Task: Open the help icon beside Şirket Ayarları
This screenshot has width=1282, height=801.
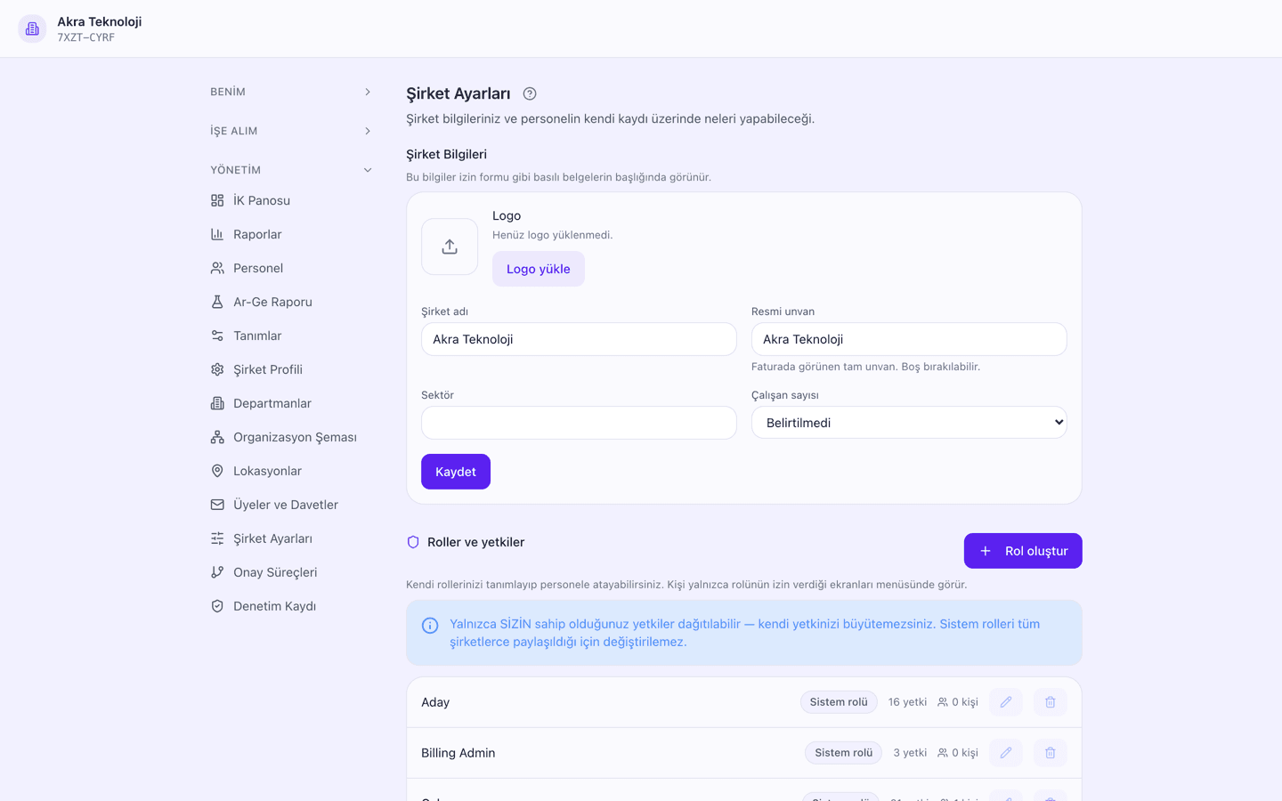Action: pos(530,93)
